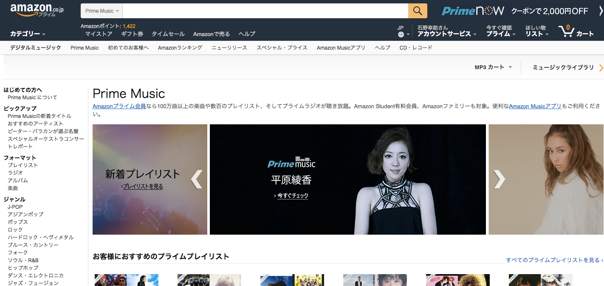Open おすすめのアーティスト sidebar link

point(35,123)
